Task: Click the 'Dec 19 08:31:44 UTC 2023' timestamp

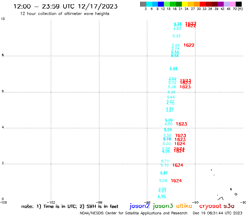Action: click(217, 213)
